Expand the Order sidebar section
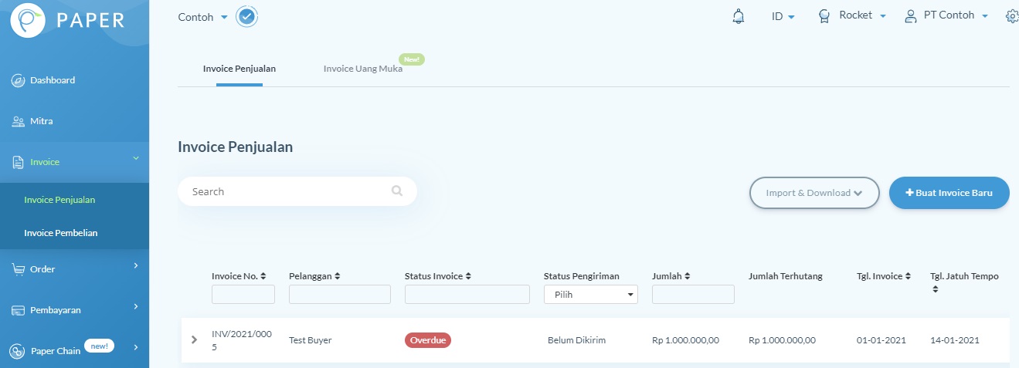This screenshot has height=368, width=1019. tap(136, 265)
